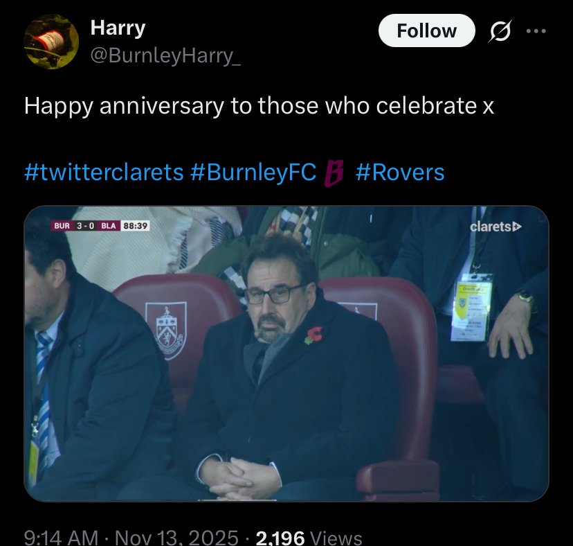Click the Follow button
The image size is (573, 546).
[x=426, y=31]
